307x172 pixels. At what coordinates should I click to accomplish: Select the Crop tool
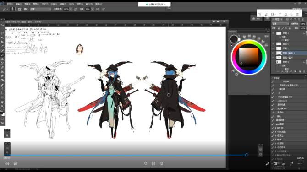[2, 42]
